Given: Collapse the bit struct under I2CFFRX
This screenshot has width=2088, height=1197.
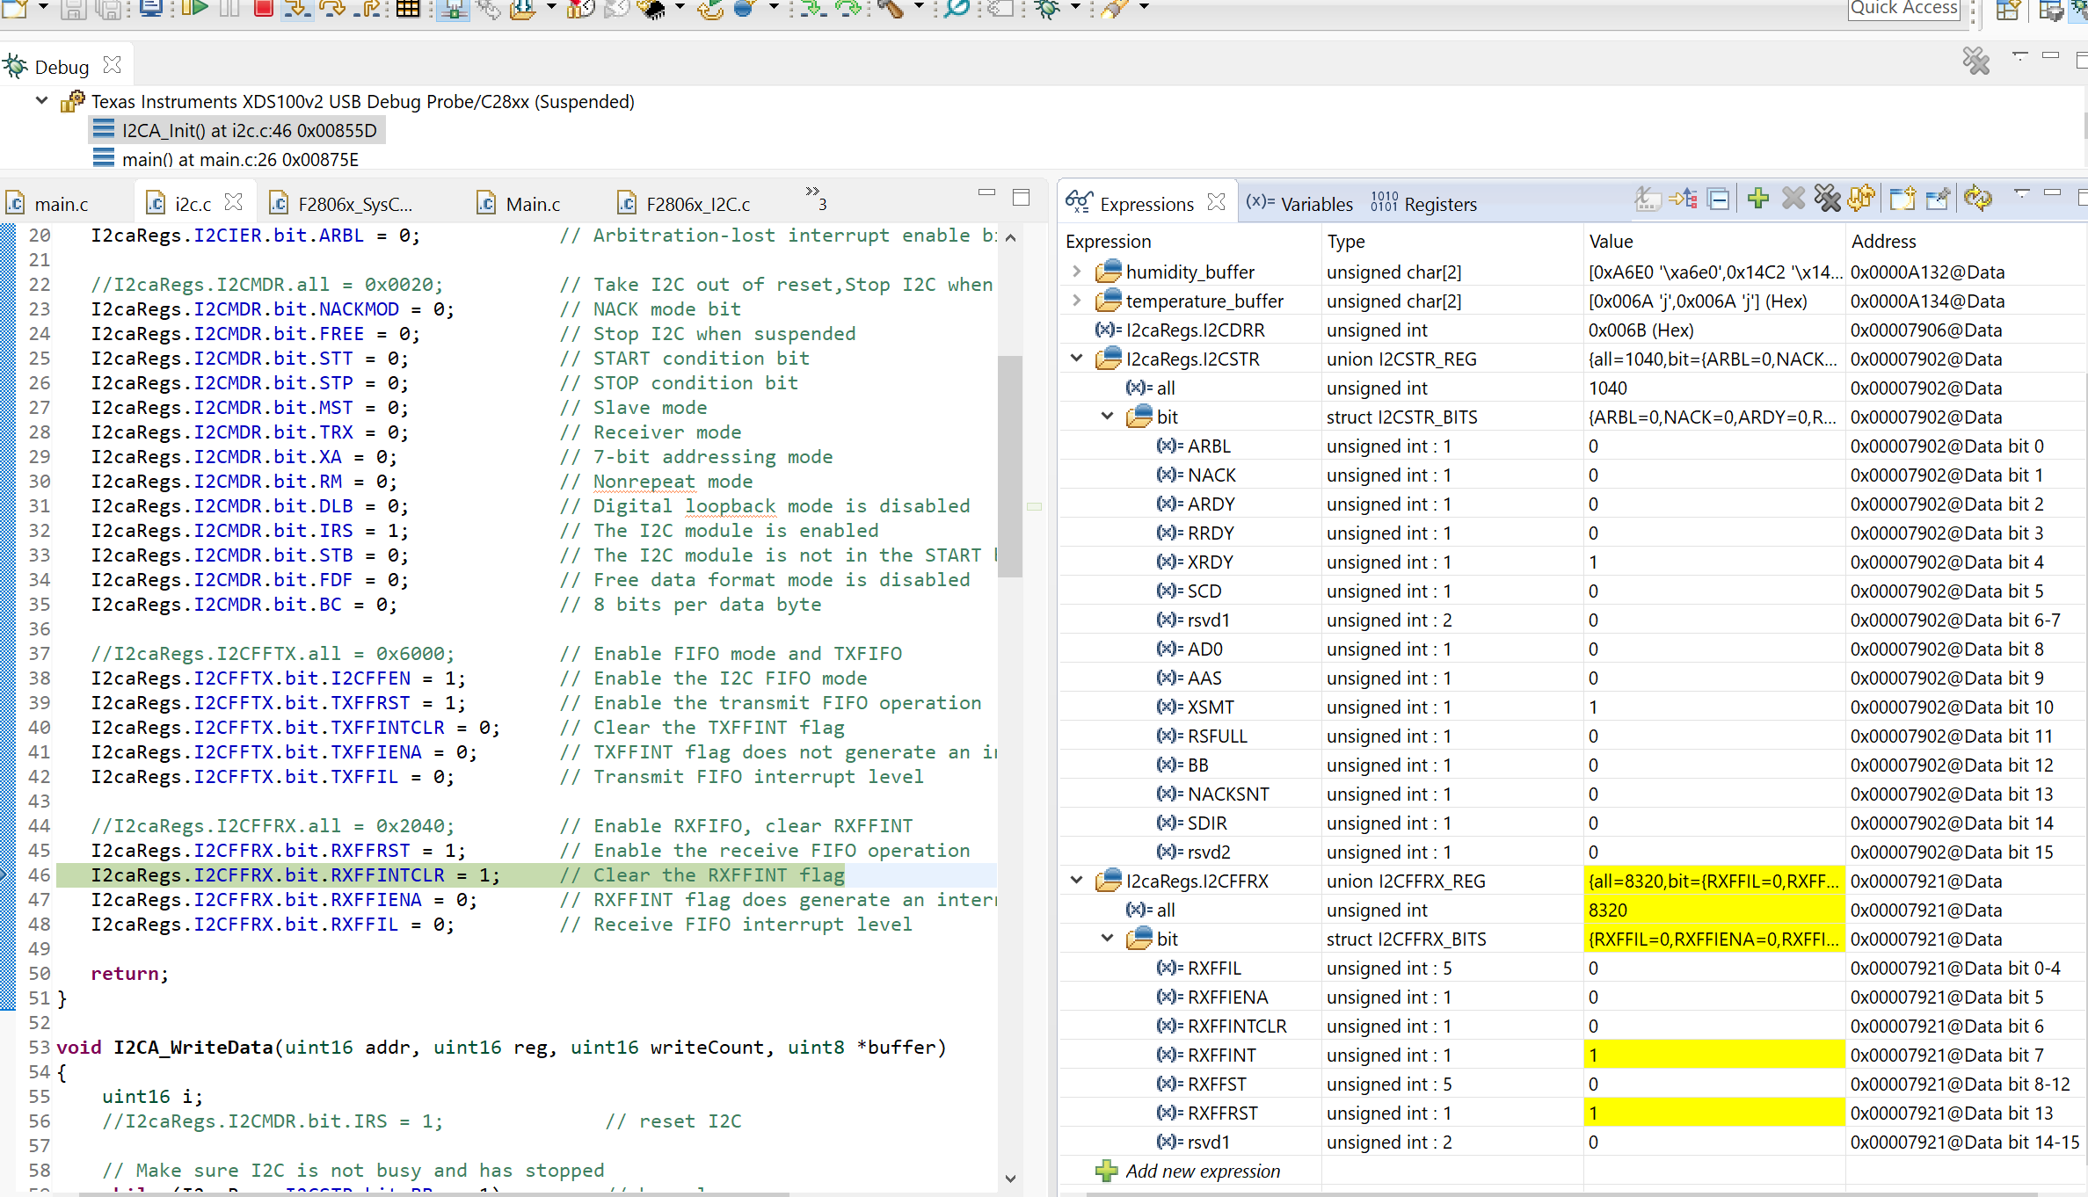Looking at the screenshot, I should coord(1107,939).
